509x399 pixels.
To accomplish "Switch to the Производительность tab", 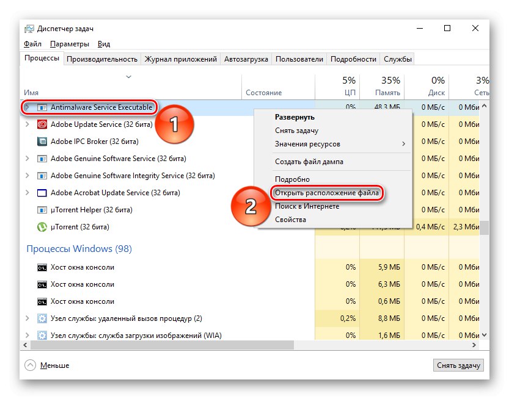I will pos(102,59).
